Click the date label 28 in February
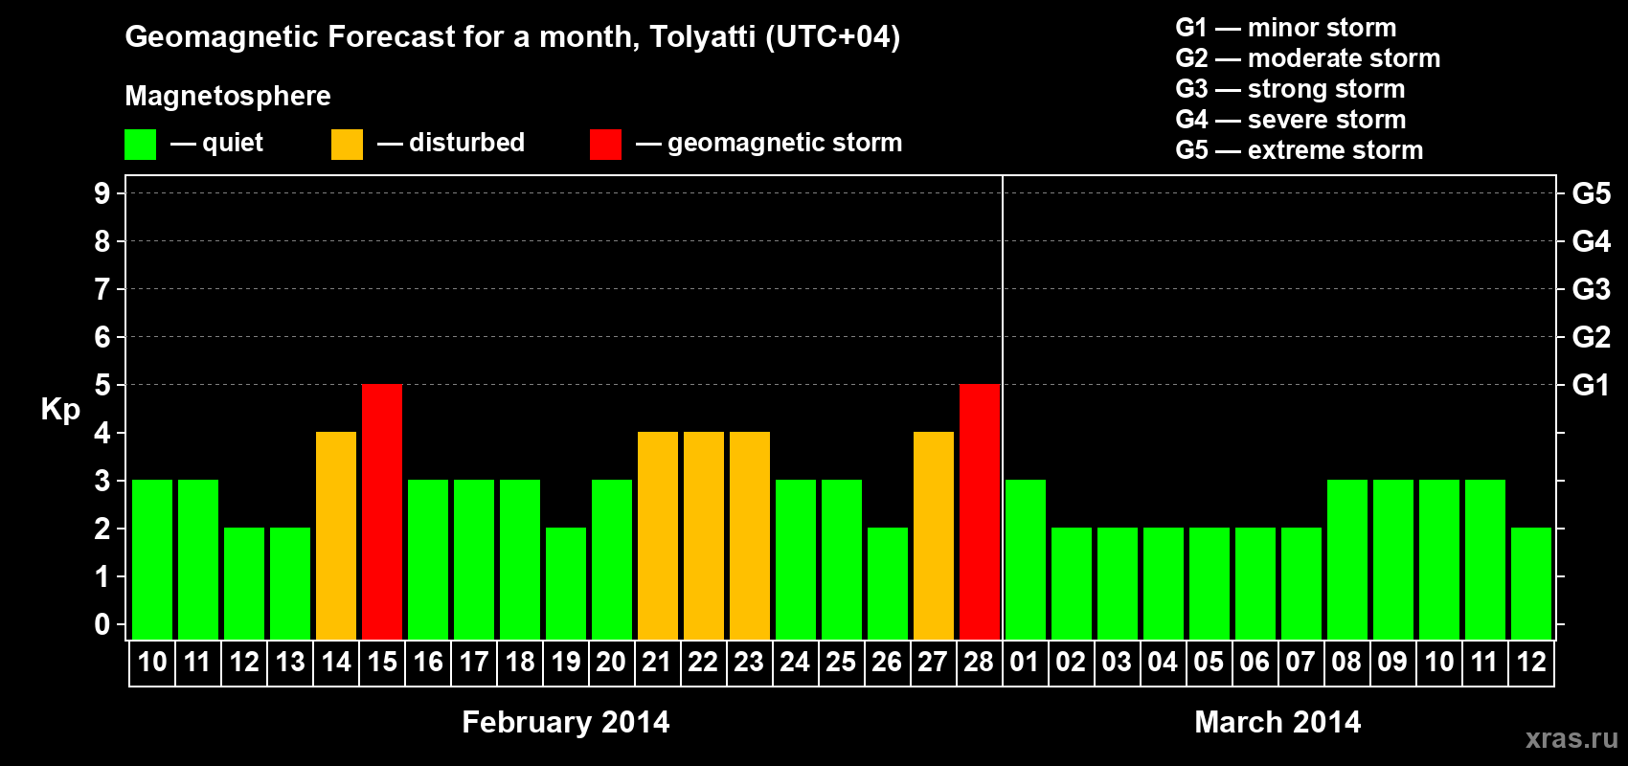 coord(979,663)
